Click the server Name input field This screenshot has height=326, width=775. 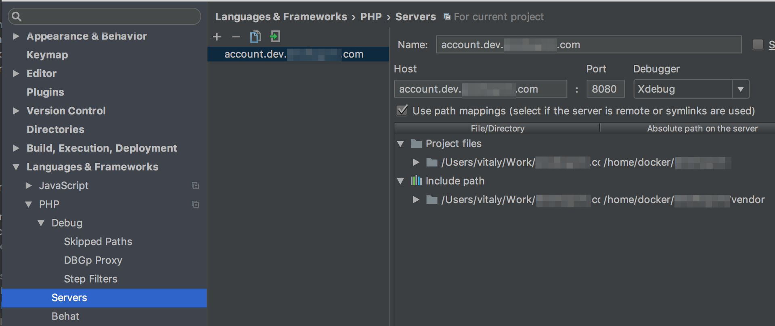pyautogui.click(x=589, y=44)
